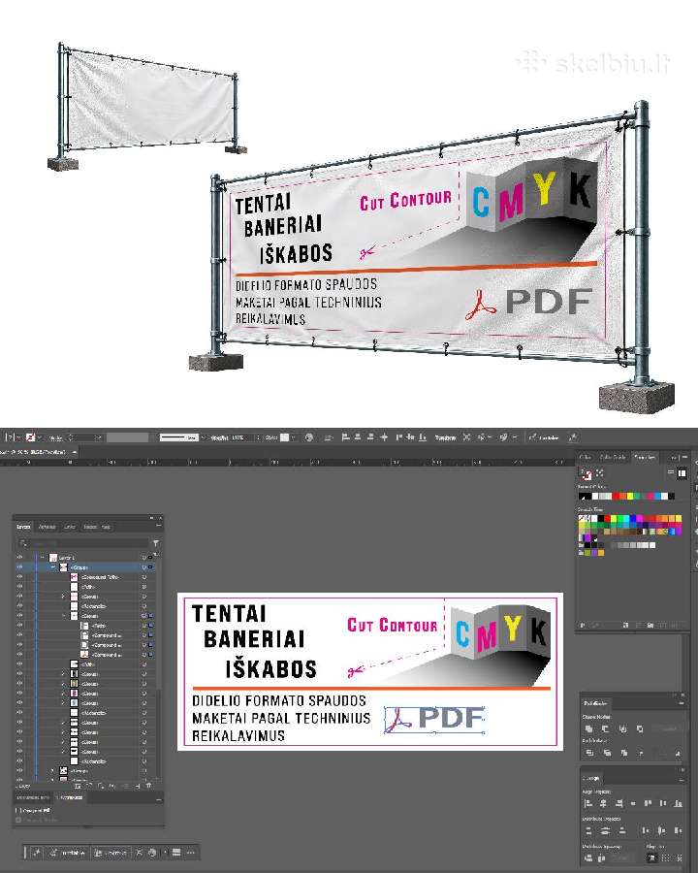Click Horizontal Align Right in Align panel
The width and height of the screenshot is (698, 873).
[619, 803]
